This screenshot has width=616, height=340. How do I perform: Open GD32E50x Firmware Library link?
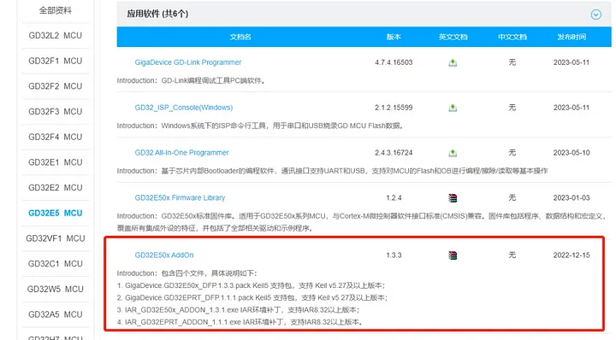[180, 197]
